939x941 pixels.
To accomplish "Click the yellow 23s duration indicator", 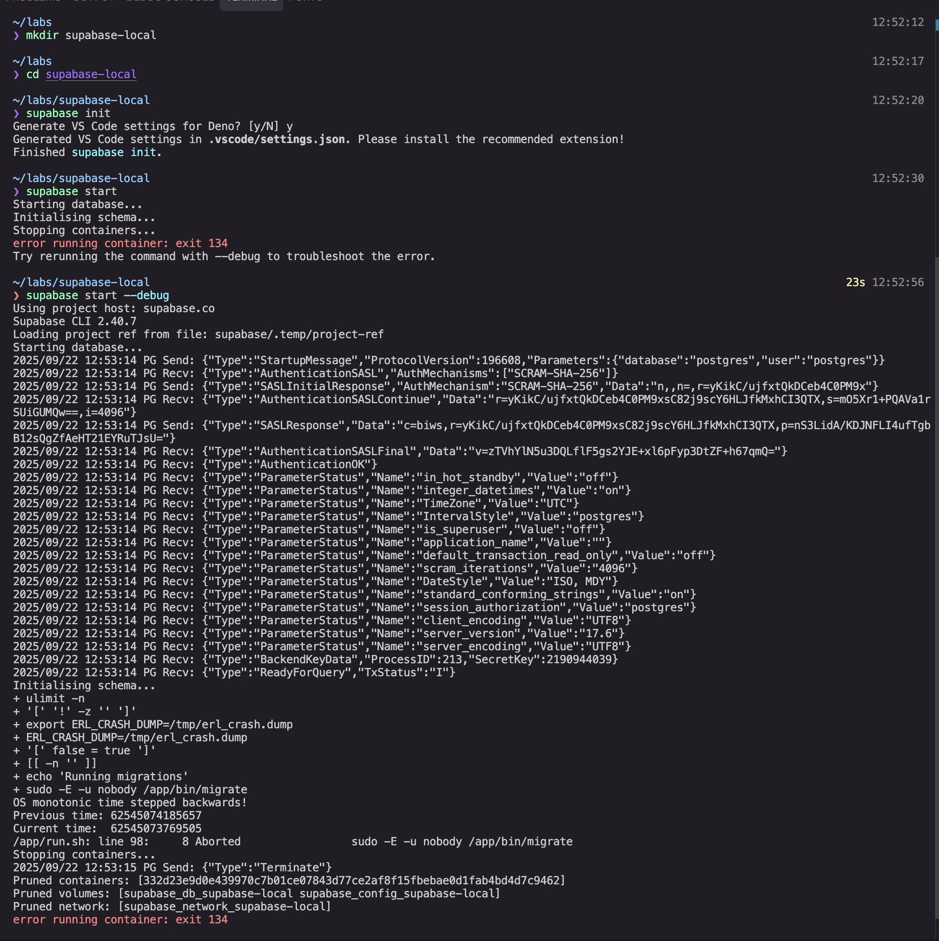I will [x=855, y=282].
